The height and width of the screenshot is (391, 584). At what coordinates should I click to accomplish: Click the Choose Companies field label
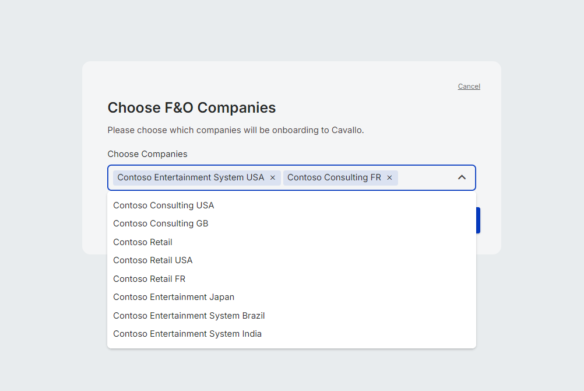coord(147,154)
